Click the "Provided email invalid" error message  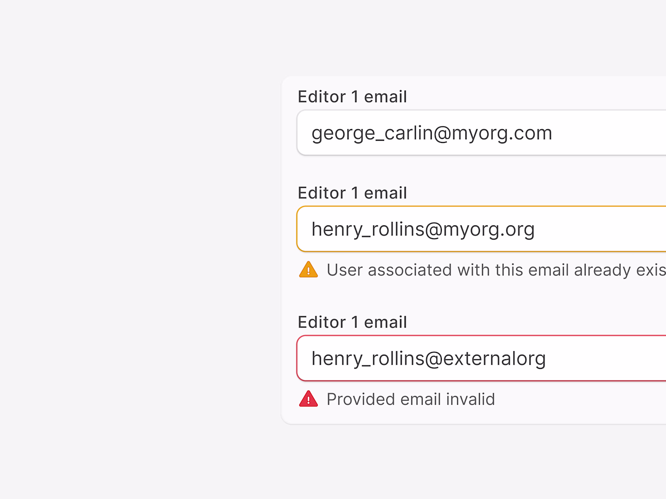tap(410, 399)
